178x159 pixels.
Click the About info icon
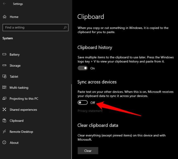point(4,142)
